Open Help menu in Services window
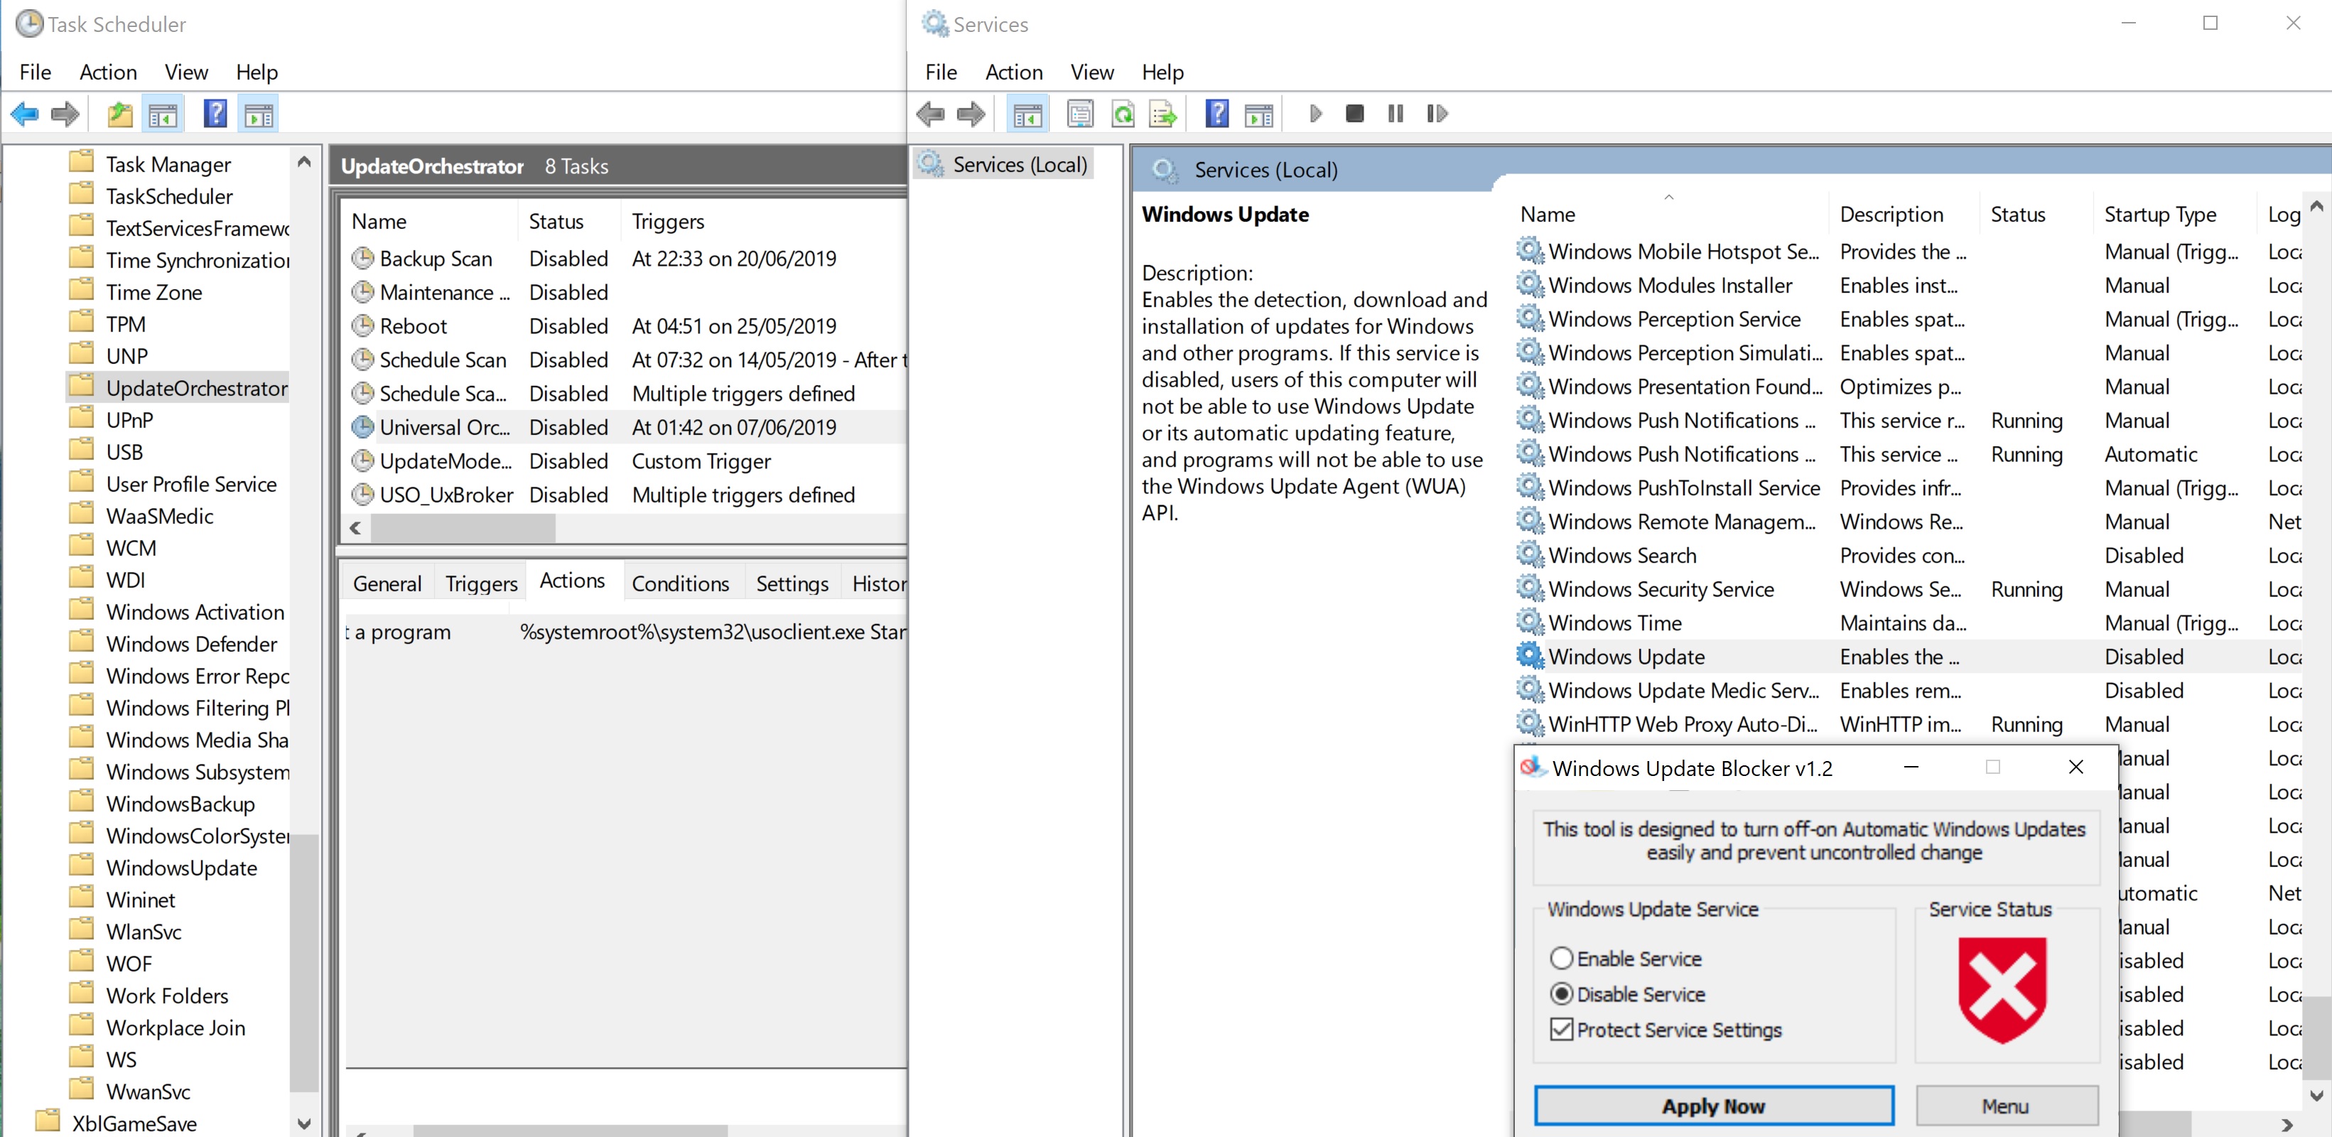The image size is (2332, 1137). pos(1162,72)
